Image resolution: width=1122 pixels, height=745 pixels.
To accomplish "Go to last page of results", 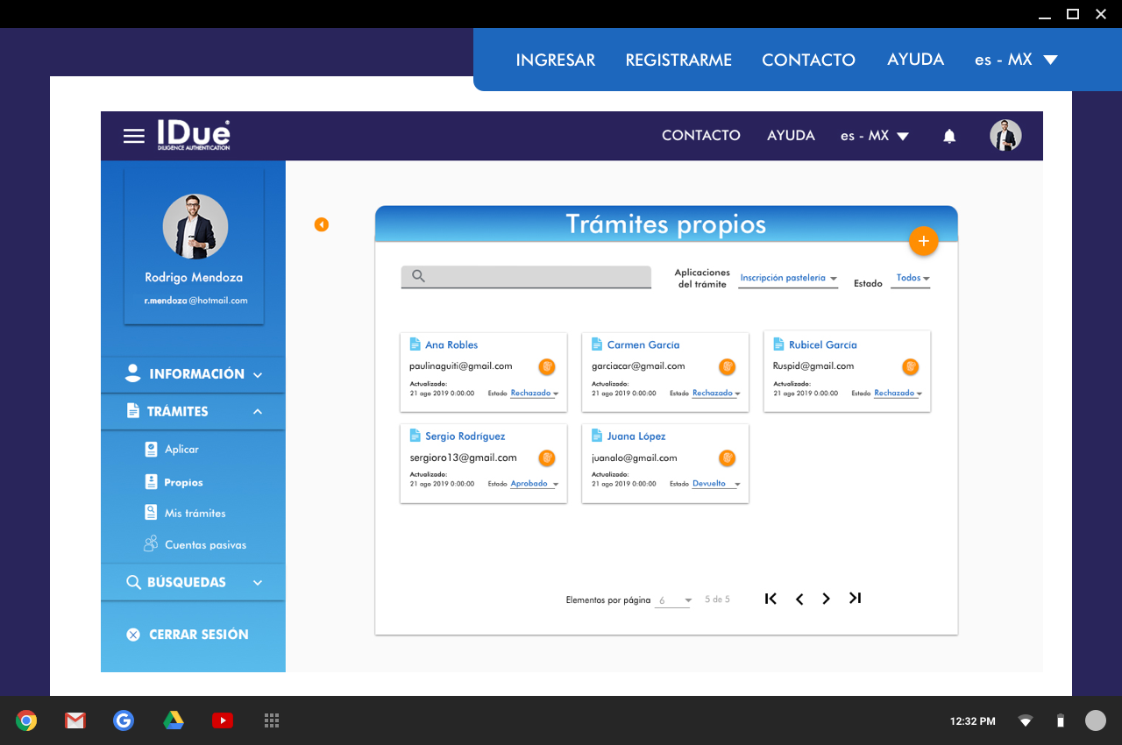I will 855,599.
